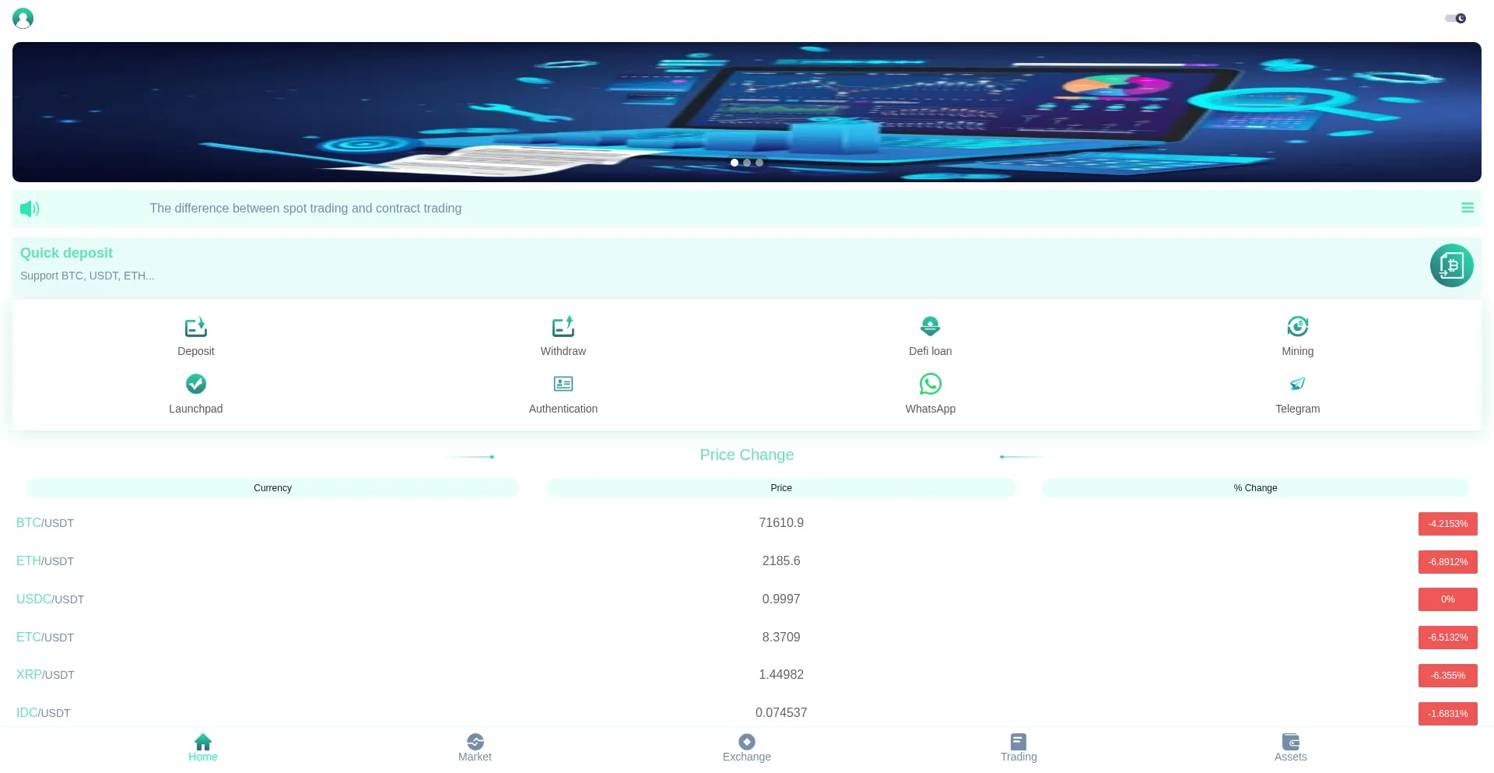Click the announcement speaker icon
This screenshot has height=773, width=1494.
click(30, 209)
